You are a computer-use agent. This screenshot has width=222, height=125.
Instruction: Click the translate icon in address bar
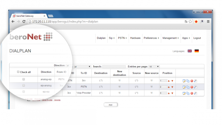point(186,21)
